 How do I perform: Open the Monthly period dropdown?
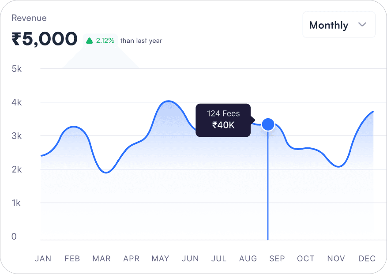(338, 25)
